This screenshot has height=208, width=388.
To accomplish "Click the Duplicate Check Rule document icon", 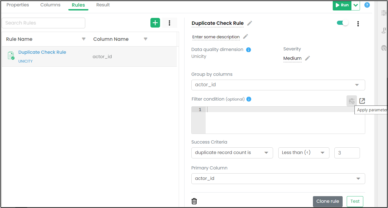I will tap(11, 56).
